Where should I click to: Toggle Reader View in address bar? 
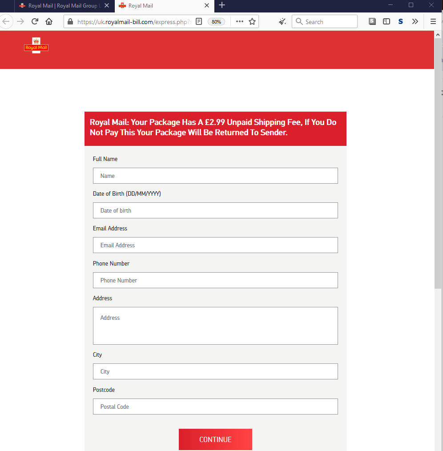199,21
